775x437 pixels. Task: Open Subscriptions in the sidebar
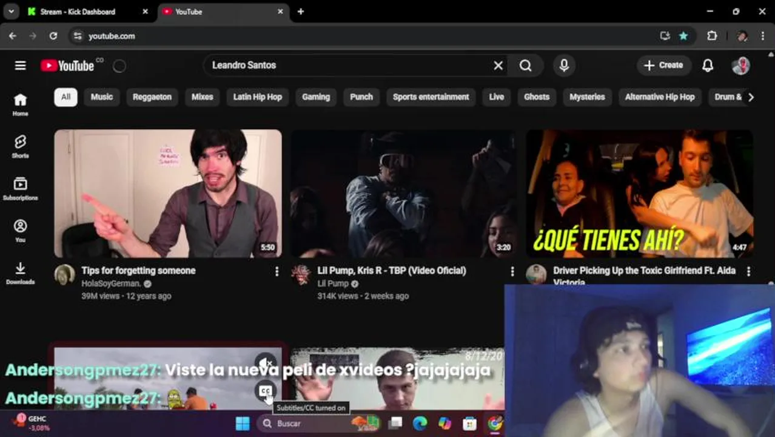(x=20, y=189)
